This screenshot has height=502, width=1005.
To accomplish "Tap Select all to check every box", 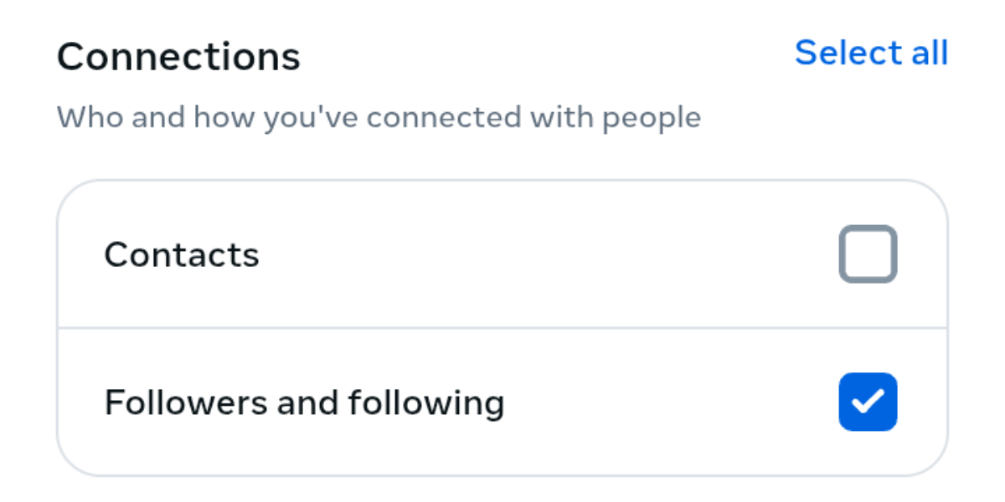I will tap(872, 53).
